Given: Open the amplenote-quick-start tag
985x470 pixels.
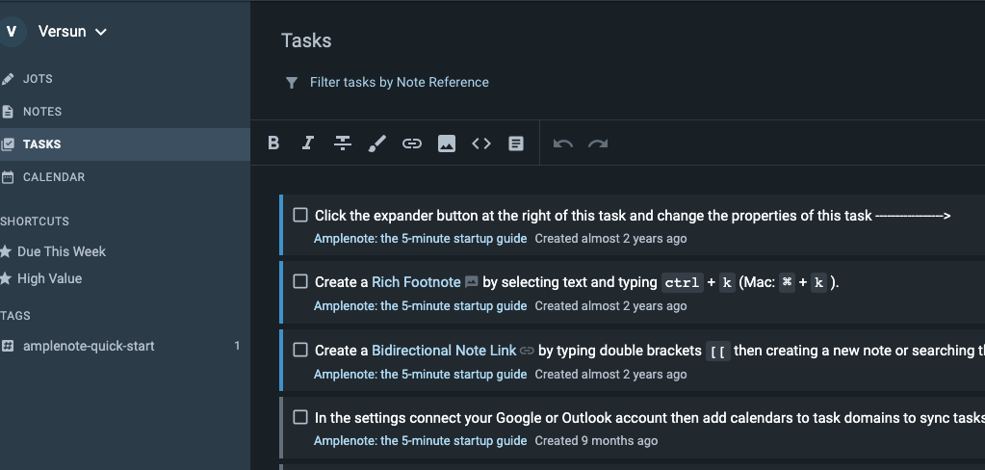Looking at the screenshot, I should click(89, 346).
